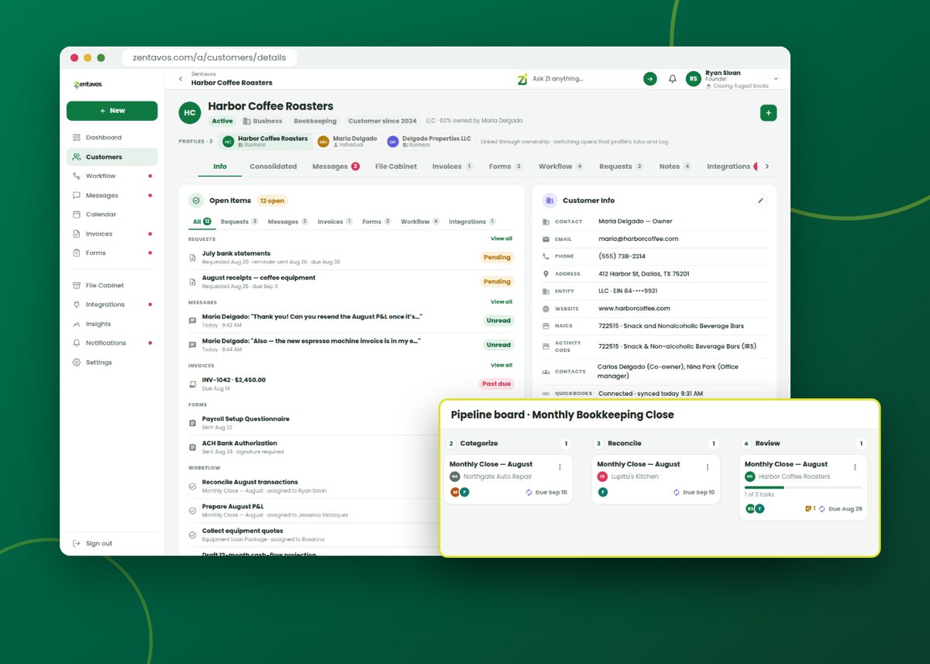This screenshot has width=930, height=664.
Task: Open Notifications in the sidebar
Action: coord(112,343)
